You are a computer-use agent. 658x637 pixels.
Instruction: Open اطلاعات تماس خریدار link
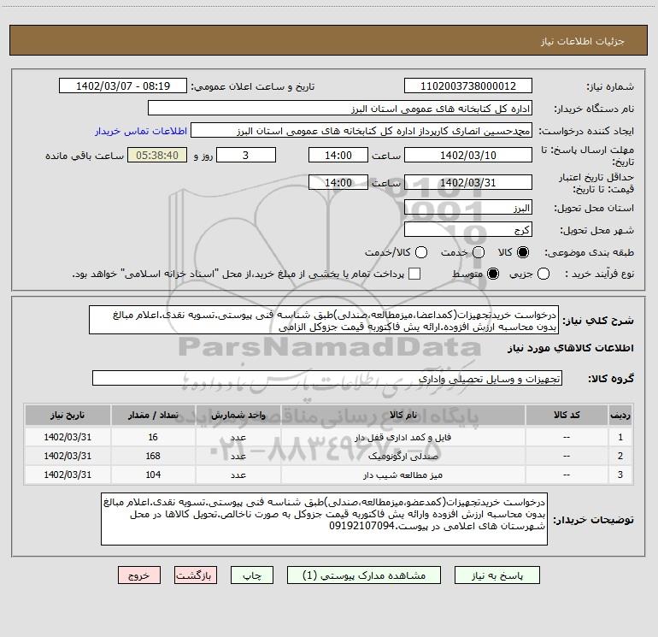141,131
